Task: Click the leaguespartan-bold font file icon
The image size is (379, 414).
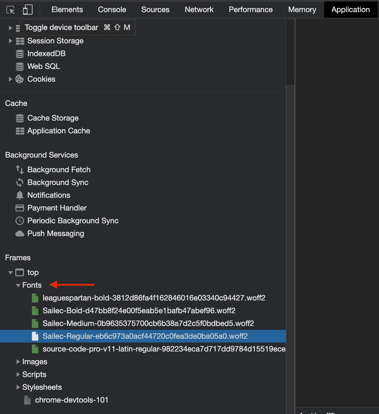Action: [35, 298]
